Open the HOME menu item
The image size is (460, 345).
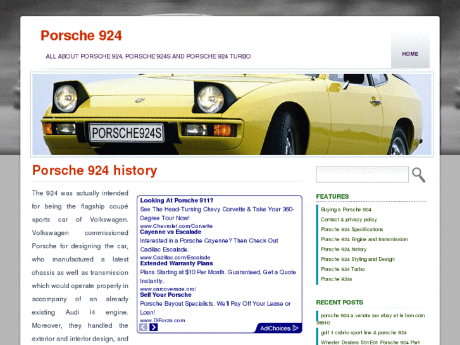pos(410,54)
